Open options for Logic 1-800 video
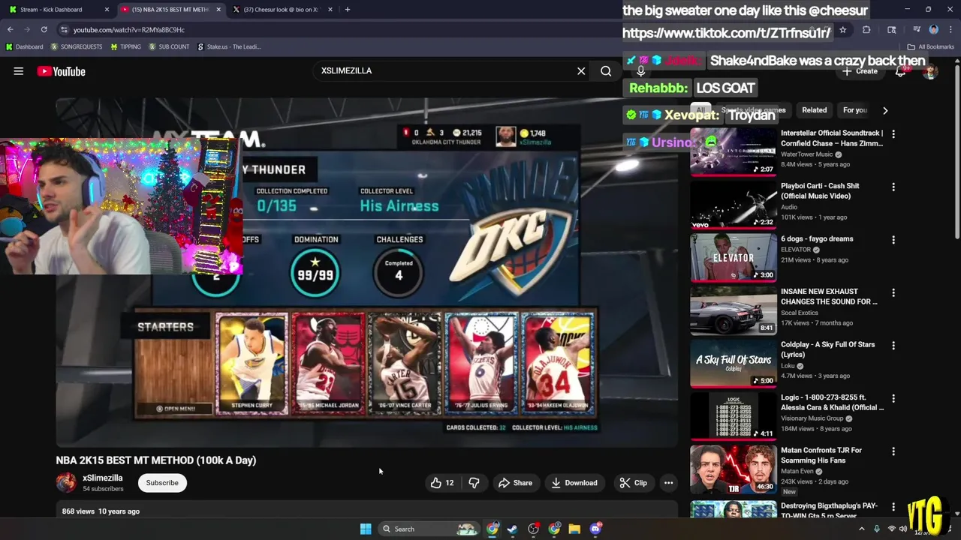 tap(893, 399)
